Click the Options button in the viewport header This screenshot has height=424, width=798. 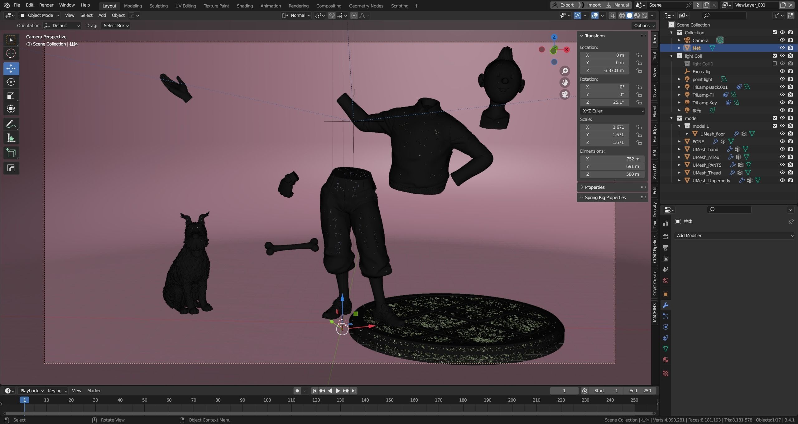pyautogui.click(x=644, y=26)
